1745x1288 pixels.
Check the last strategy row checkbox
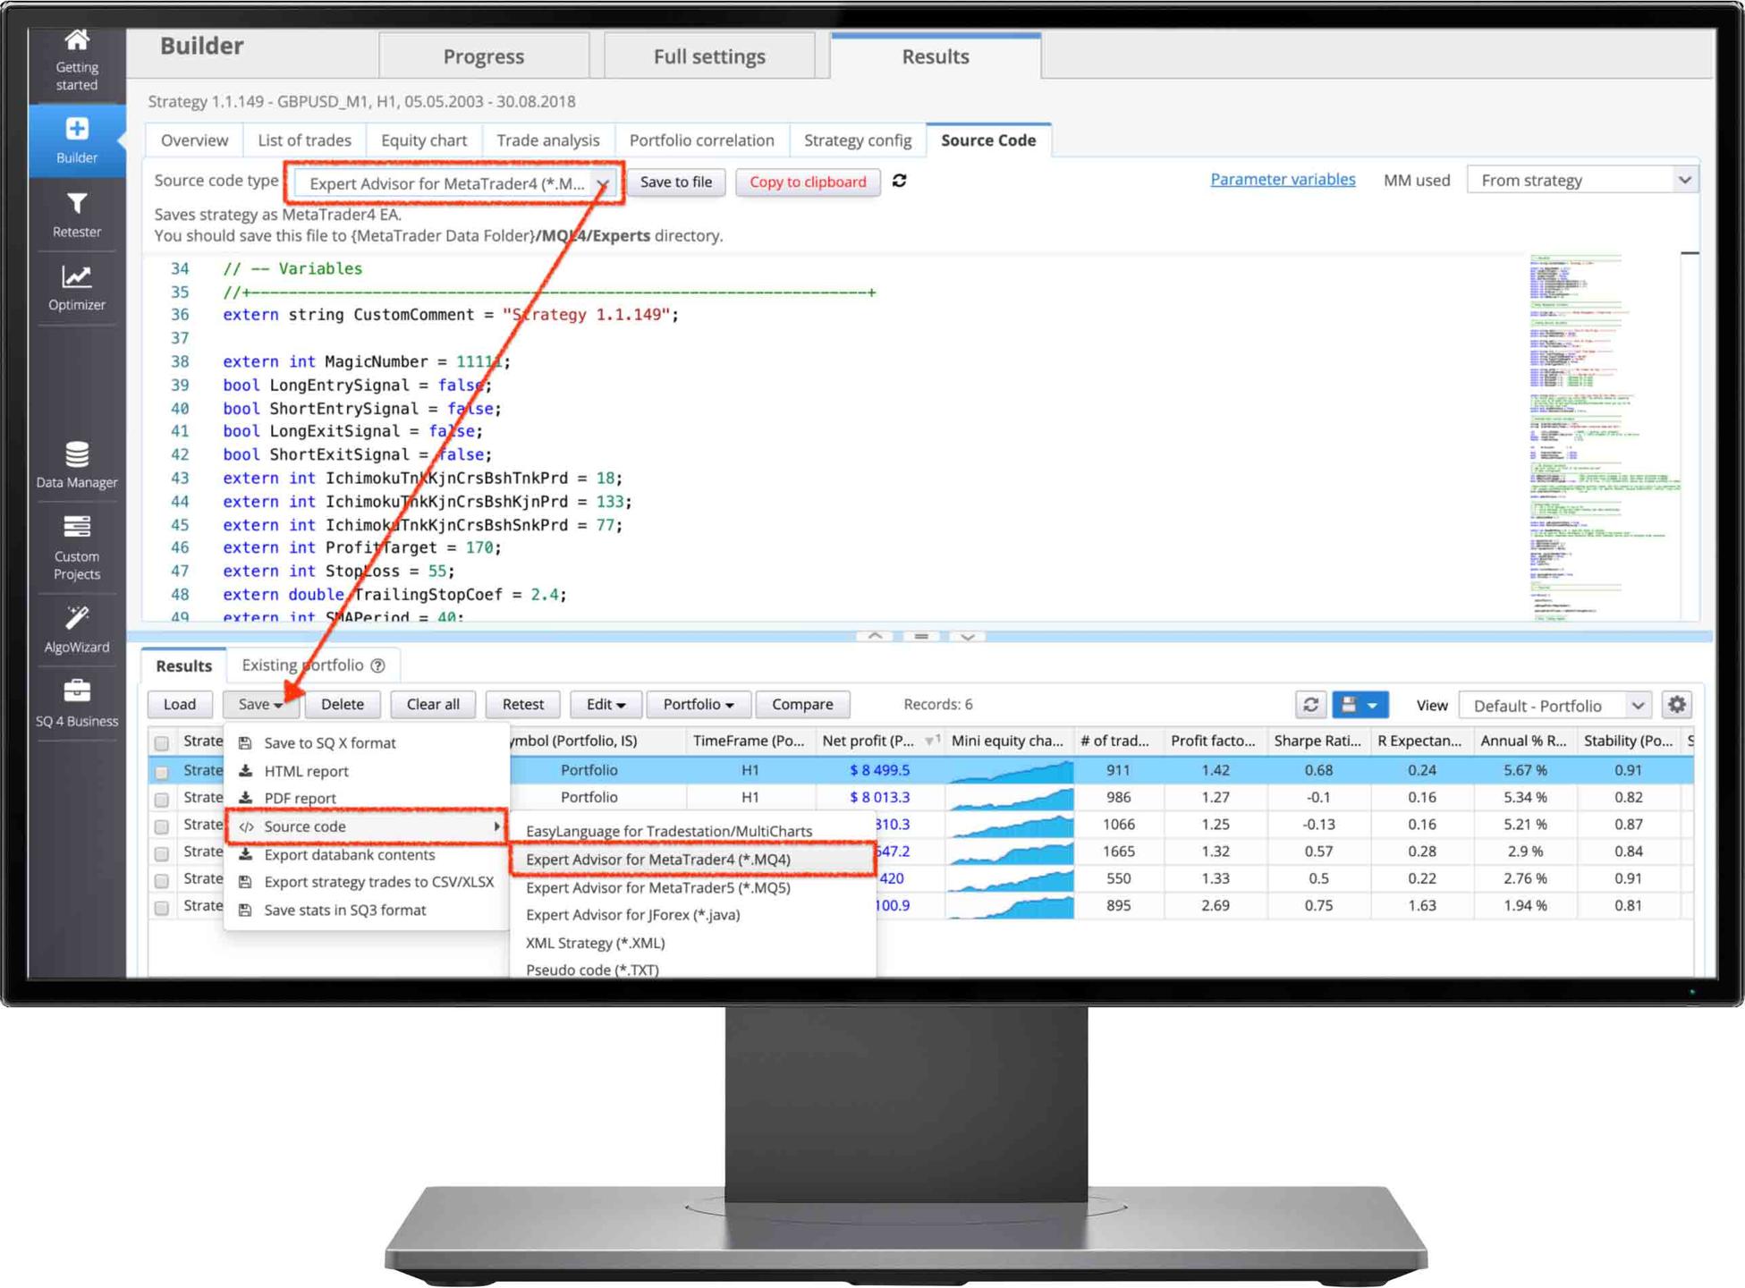click(162, 907)
